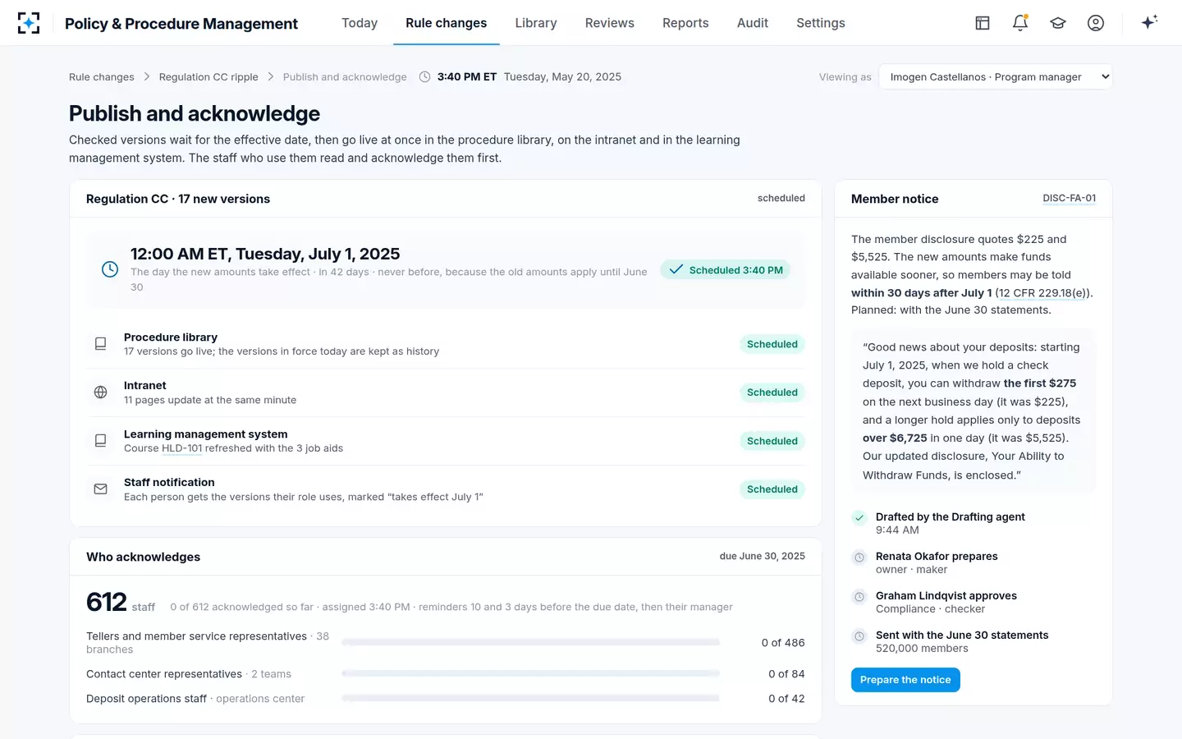The height and width of the screenshot is (739, 1182).
Task: Open the Settings tab
Action: [x=821, y=23]
